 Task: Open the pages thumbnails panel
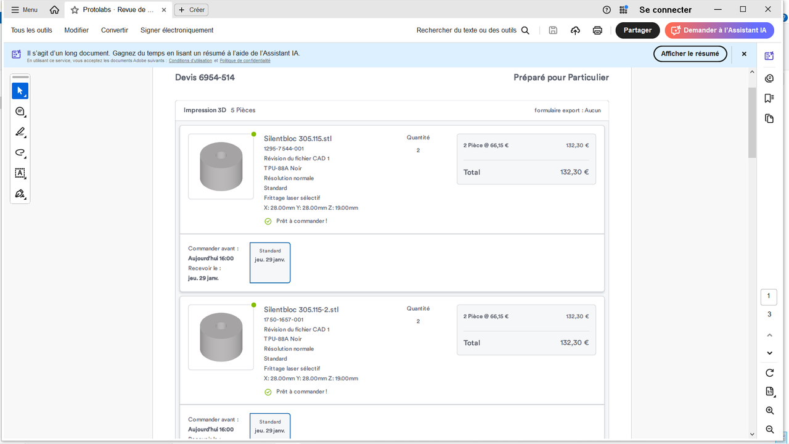pos(769,118)
